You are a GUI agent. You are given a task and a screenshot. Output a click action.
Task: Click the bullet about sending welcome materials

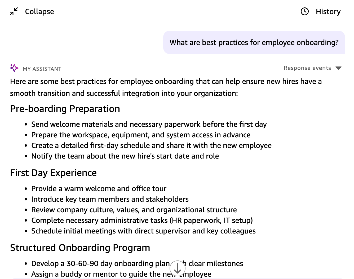pyautogui.click(x=149, y=124)
